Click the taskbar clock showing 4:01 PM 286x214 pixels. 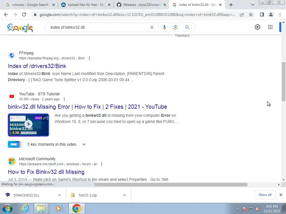click(x=272, y=209)
